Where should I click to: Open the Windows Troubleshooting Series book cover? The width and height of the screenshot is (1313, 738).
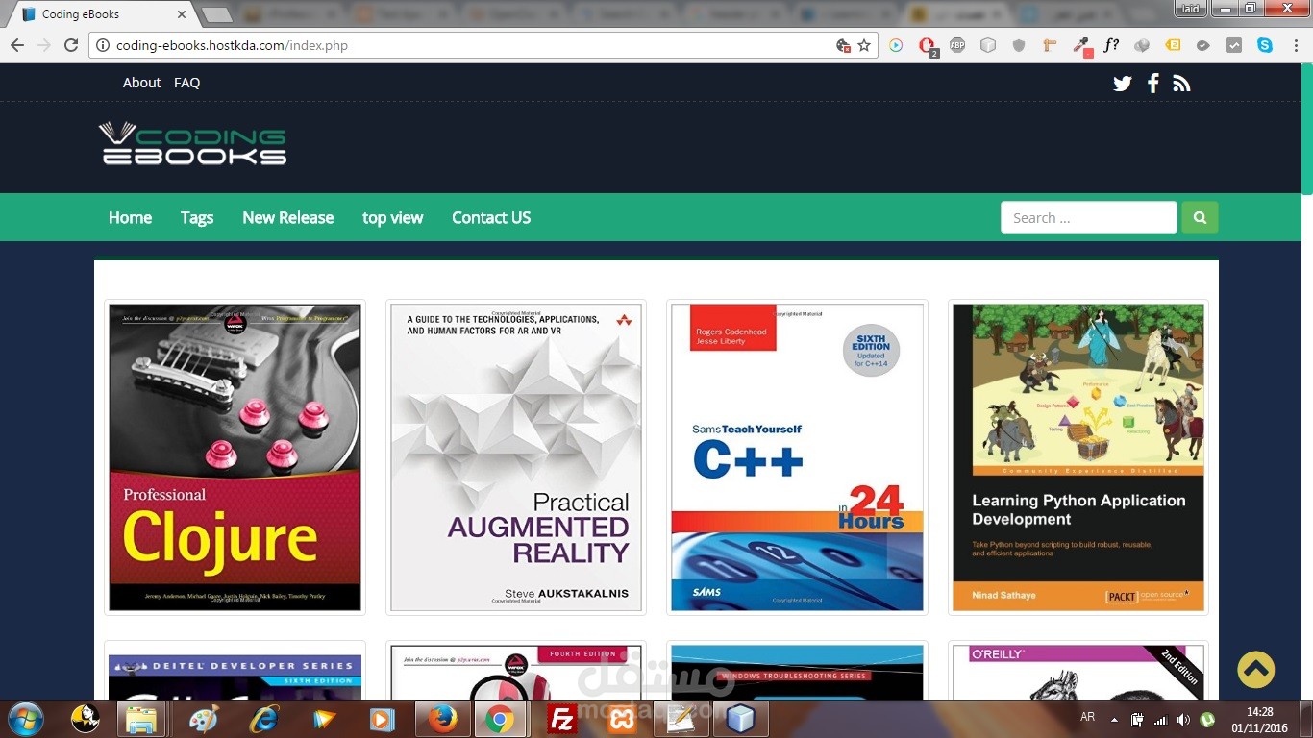(797, 673)
